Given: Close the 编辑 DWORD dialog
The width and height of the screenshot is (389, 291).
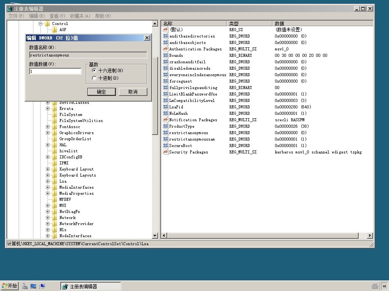Looking at the screenshot, I should [147, 38].
